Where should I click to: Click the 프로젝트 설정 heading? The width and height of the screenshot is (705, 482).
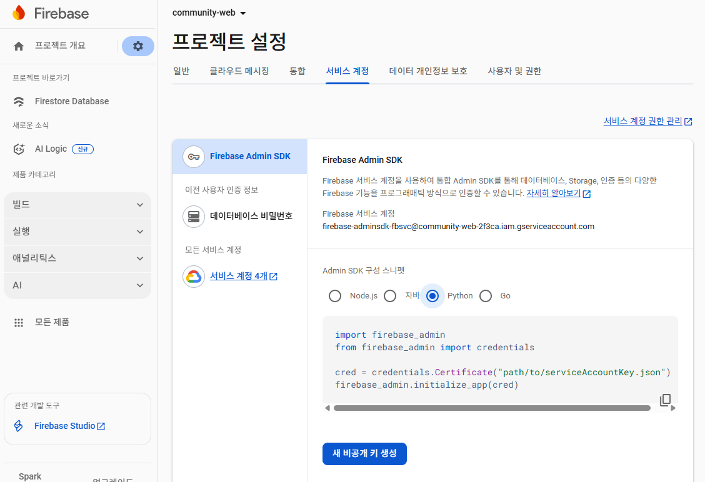coord(229,42)
